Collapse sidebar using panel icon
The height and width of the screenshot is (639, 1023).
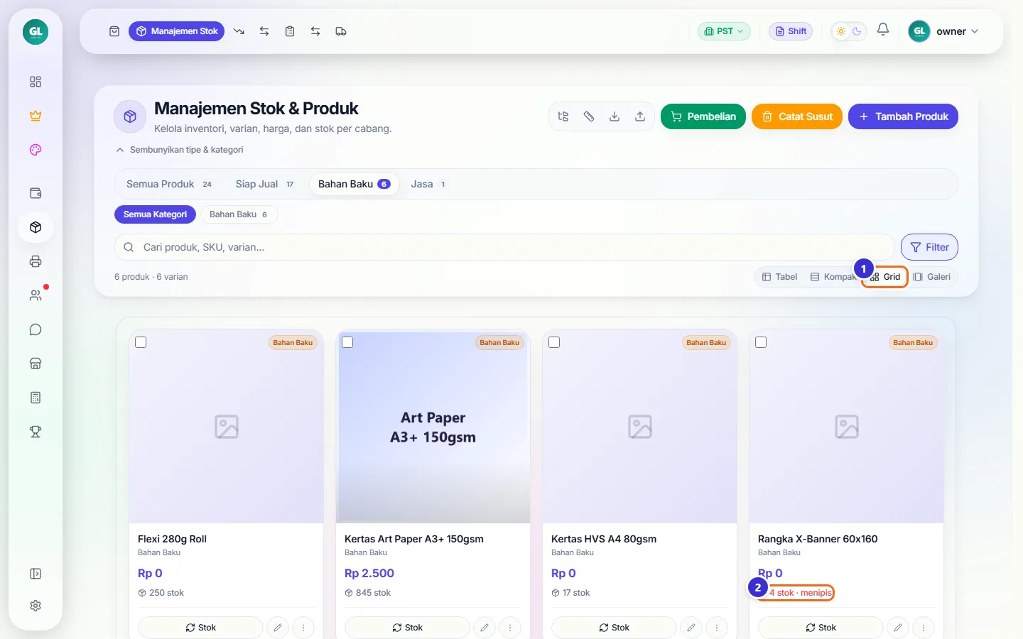36,574
